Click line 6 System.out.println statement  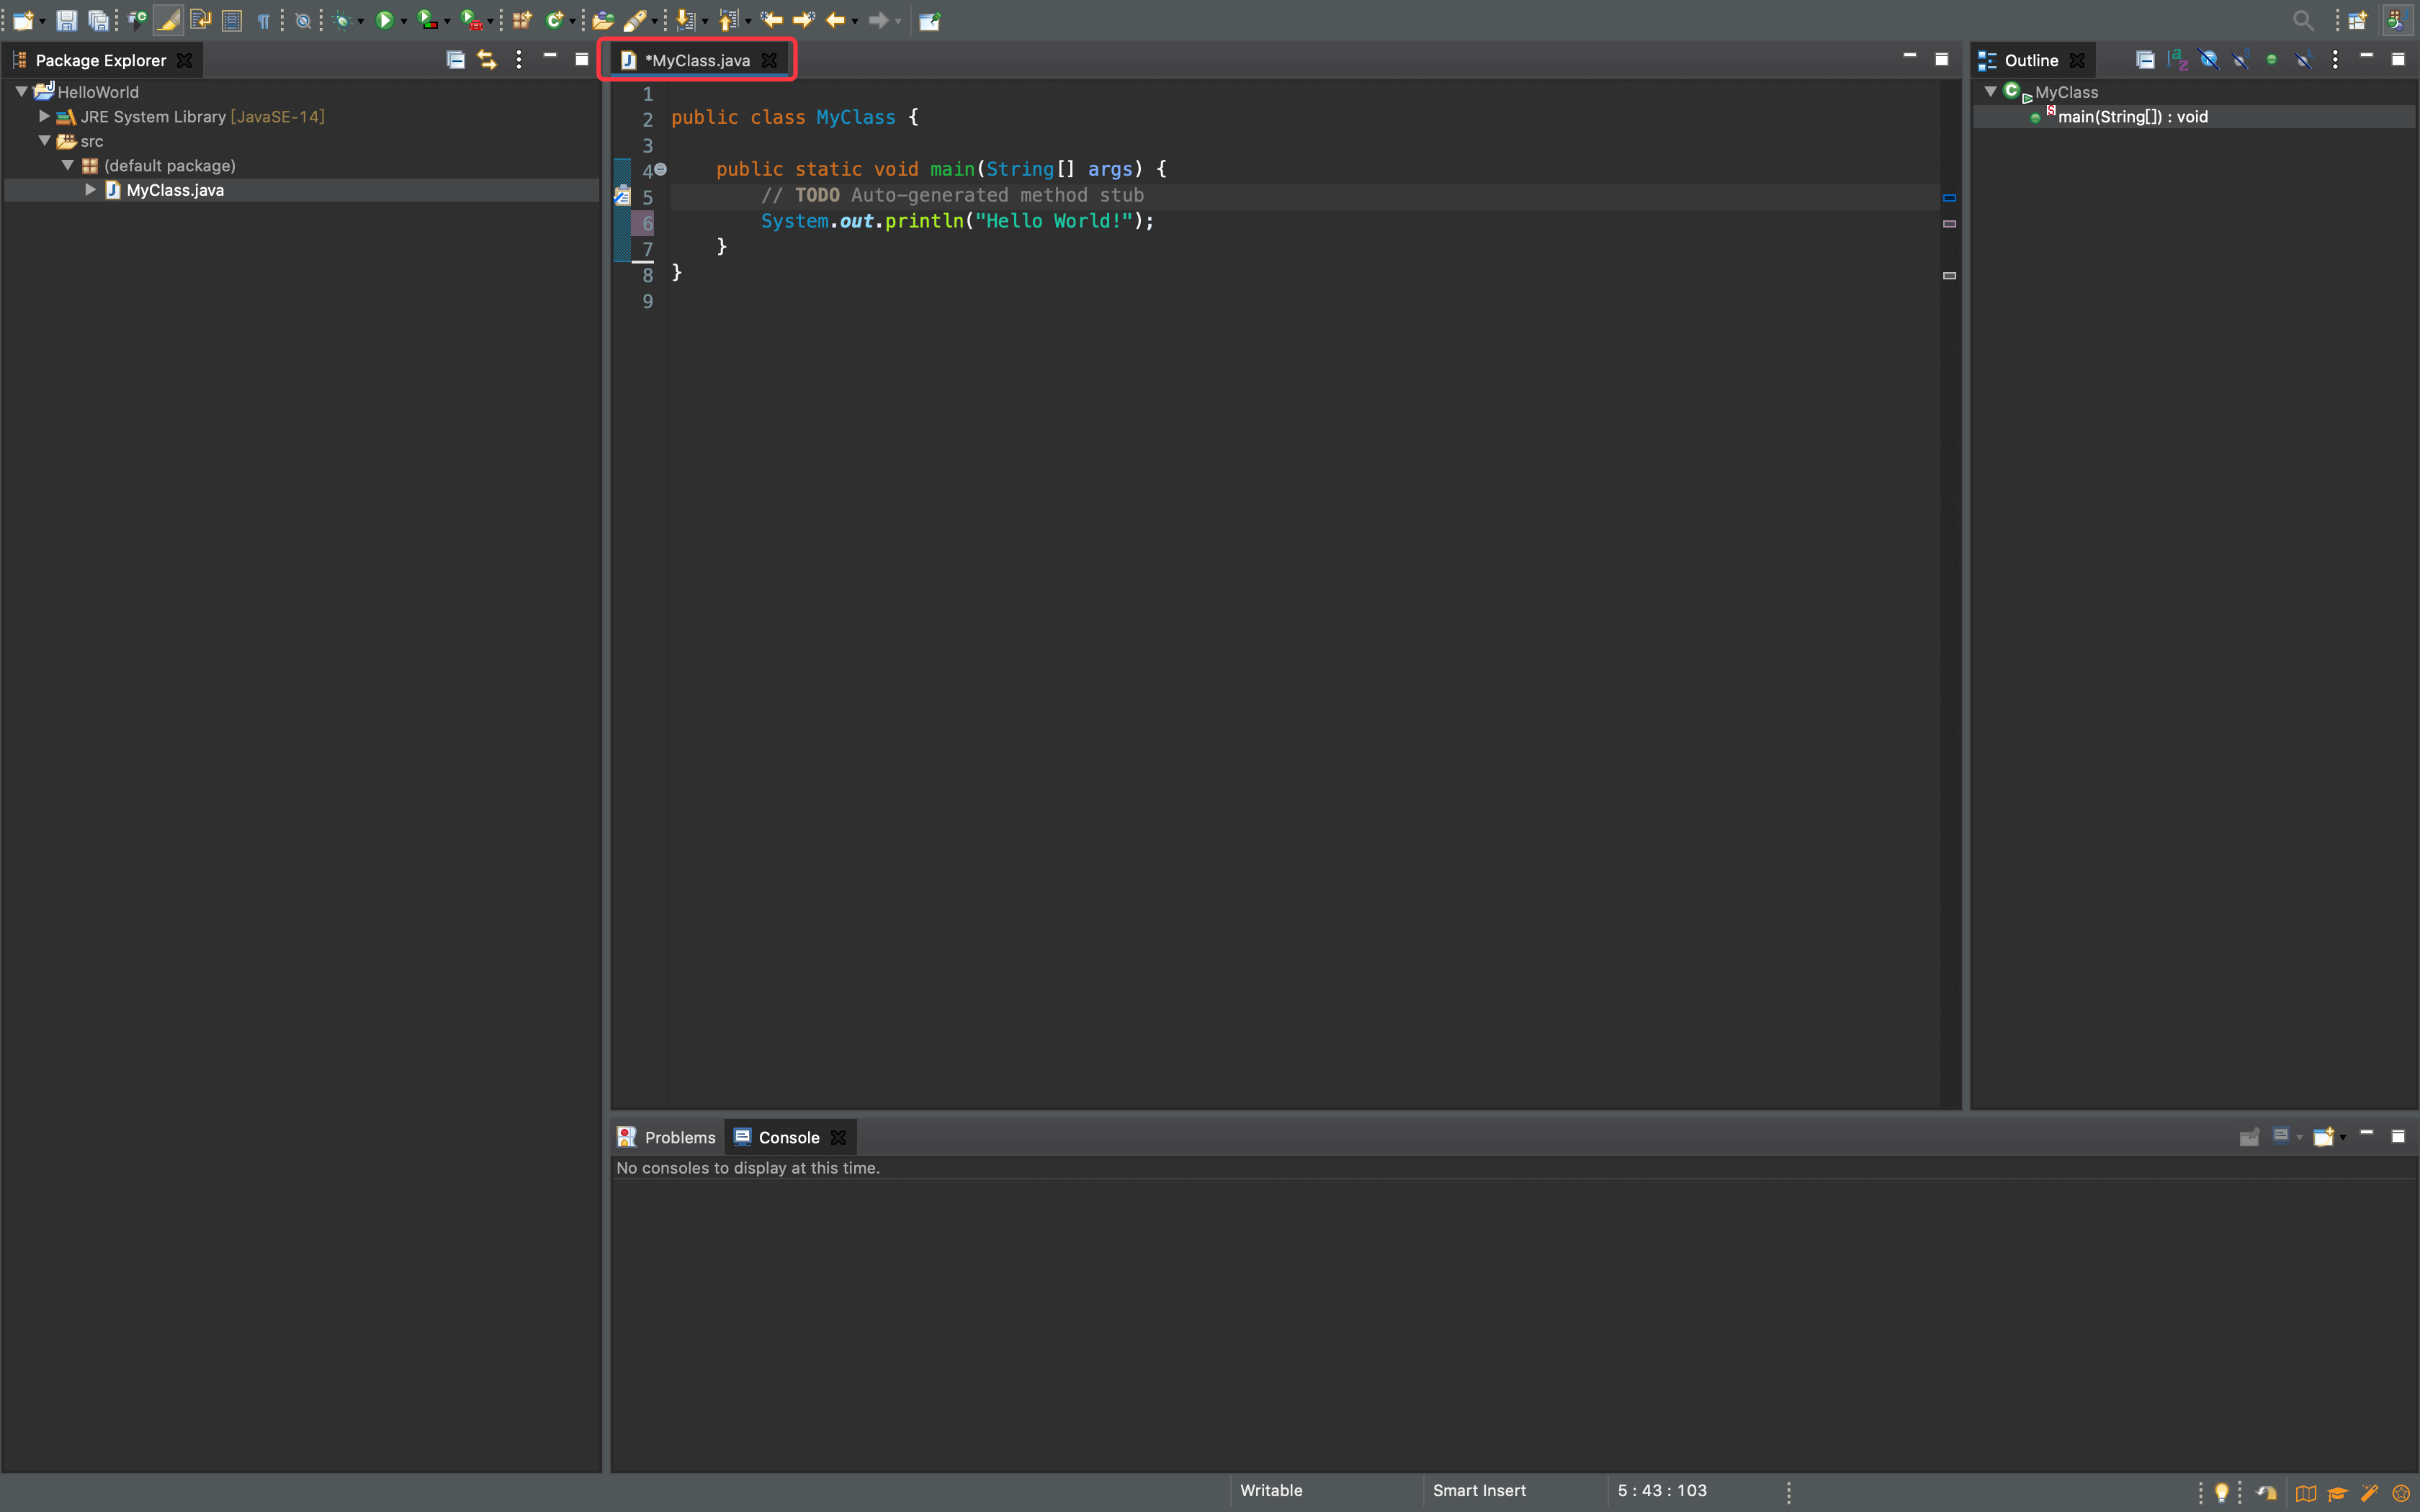point(955,220)
